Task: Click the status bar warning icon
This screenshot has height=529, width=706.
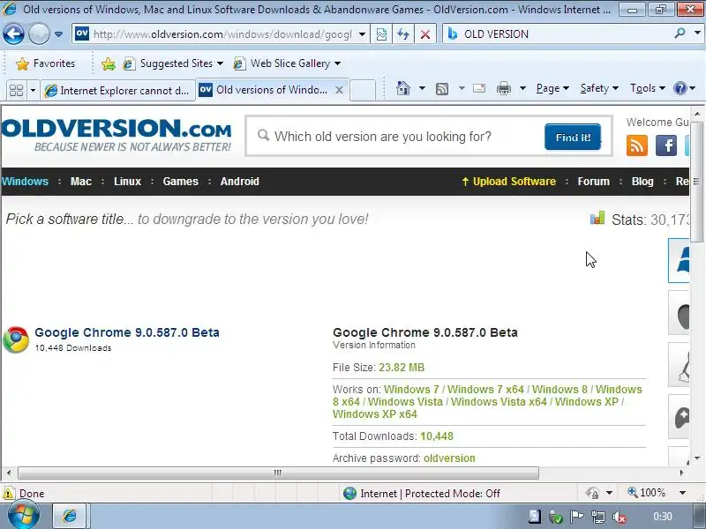Action: (8, 494)
